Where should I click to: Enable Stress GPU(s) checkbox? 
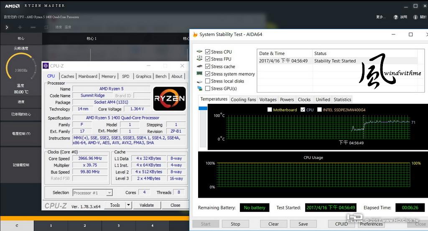tap(208, 88)
